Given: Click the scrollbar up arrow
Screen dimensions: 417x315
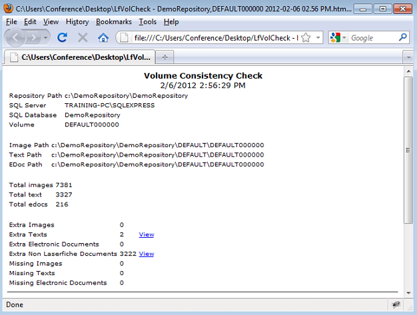Looking at the screenshot, I should click(x=408, y=71).
